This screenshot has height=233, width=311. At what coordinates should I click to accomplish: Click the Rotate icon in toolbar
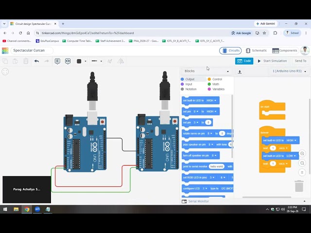coord(110,61)
